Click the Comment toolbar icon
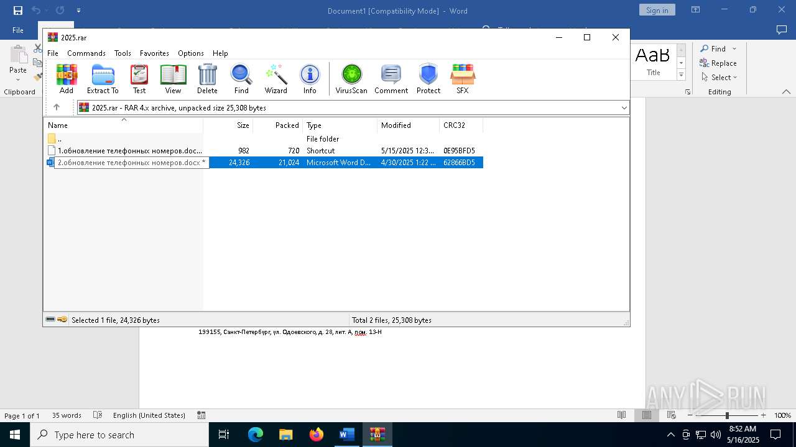796x447 pixels. pyautogui.click(x=391, y=79)
